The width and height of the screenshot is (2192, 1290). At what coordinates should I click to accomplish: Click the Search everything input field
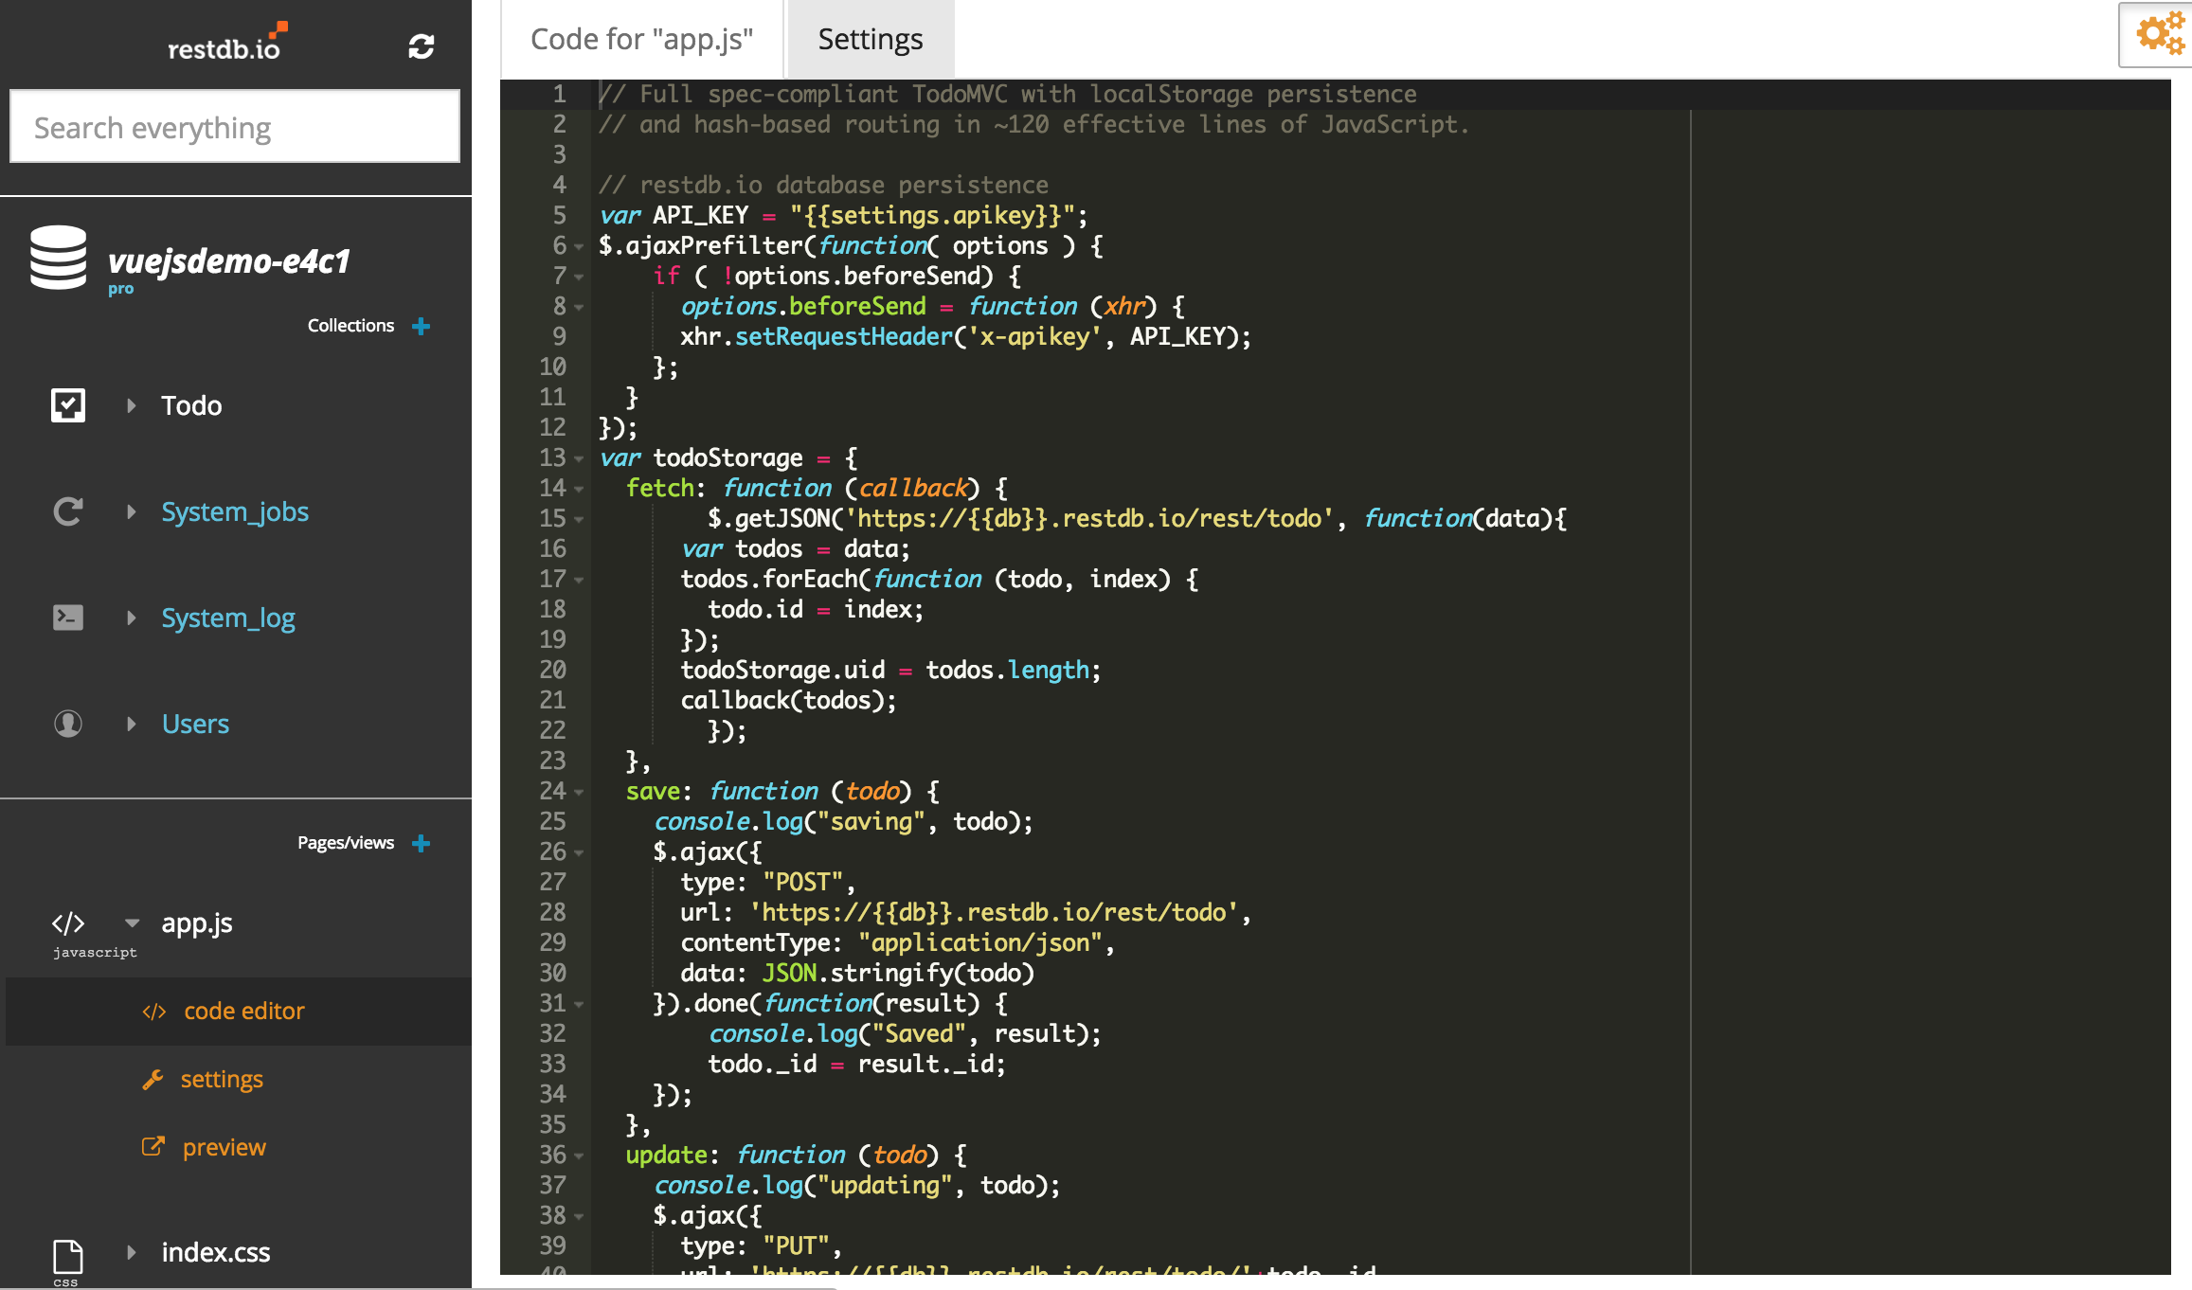click(x=237, y=126)
